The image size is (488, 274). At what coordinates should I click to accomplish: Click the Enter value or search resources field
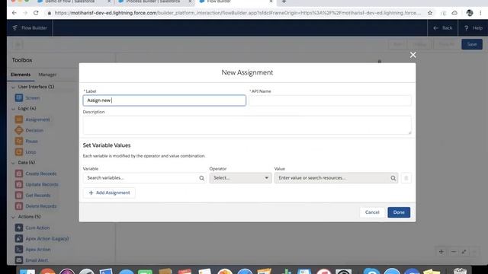click(336, 178)
